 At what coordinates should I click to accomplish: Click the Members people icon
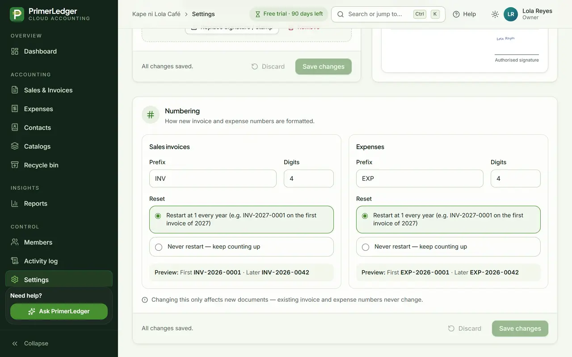(15, 242)
